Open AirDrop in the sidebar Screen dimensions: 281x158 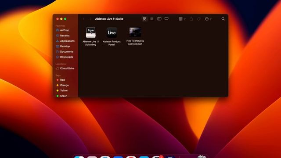65,30
